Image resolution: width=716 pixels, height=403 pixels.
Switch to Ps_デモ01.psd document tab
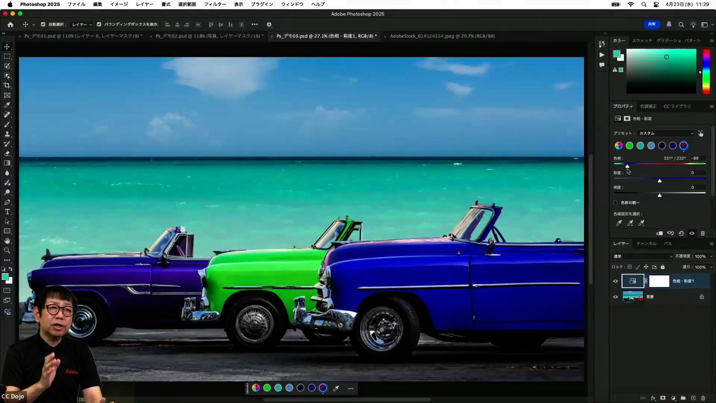[x=83, y=36]
